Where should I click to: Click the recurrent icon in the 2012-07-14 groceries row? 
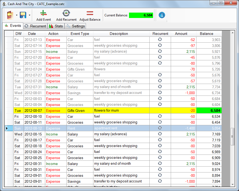(160, 45)
